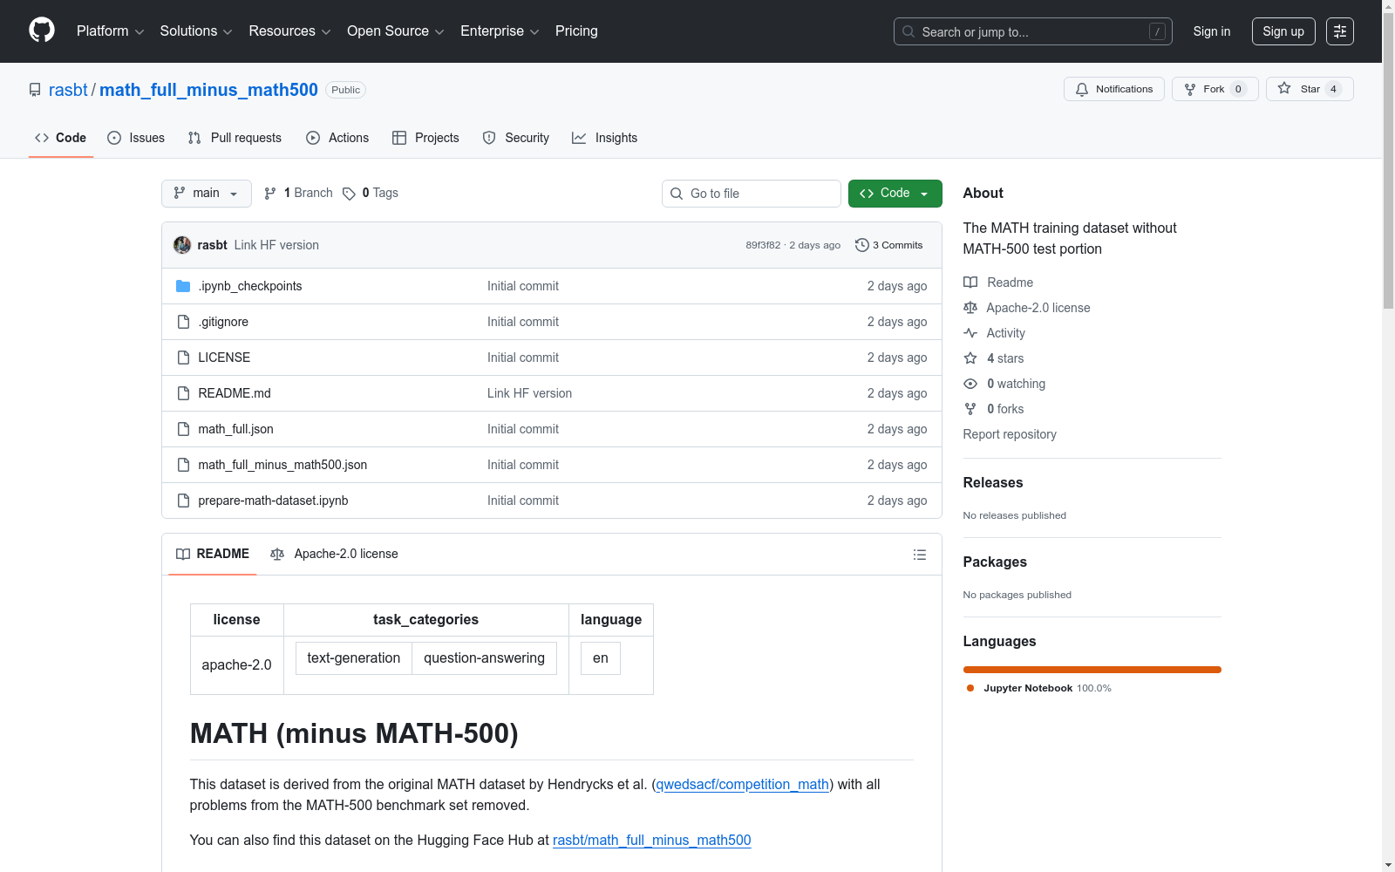Expand the Platform menu
The height and width of the screenshot is (872, 1395).
[110, 31]
